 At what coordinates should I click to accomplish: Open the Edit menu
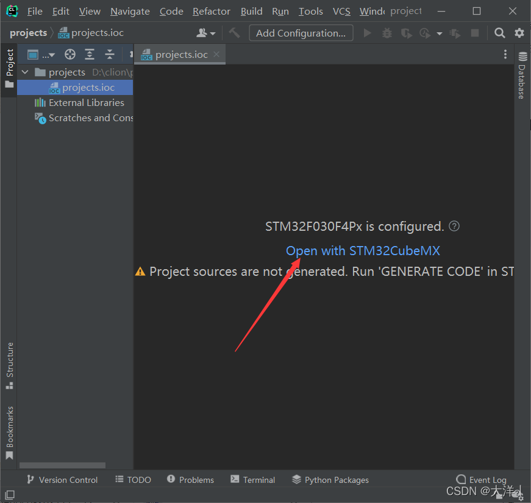point(61,12)
